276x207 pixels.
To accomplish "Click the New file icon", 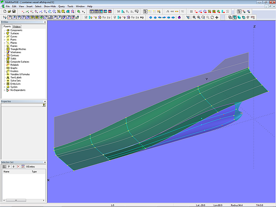I will point(4,11).
